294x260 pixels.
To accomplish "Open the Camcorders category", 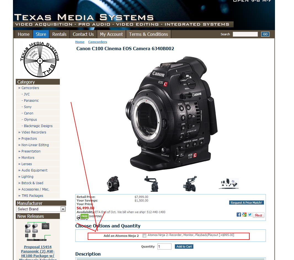I will [x=30, y=88].
